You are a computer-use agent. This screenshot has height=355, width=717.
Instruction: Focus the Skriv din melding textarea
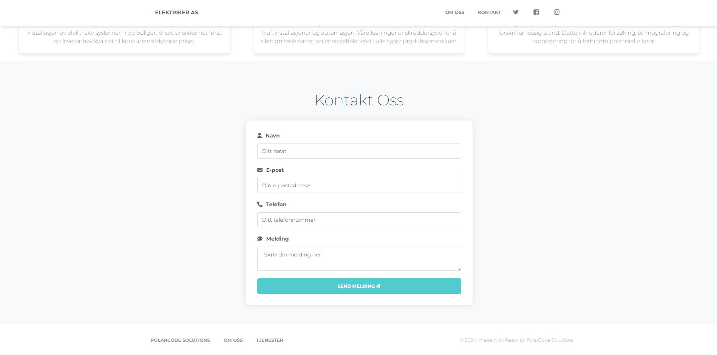click(359, 258)
